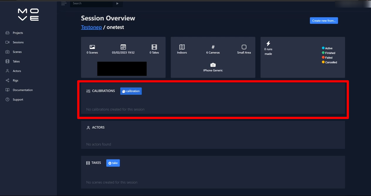
Task: Click the 'No actors found' text
Action: (99, 144)
